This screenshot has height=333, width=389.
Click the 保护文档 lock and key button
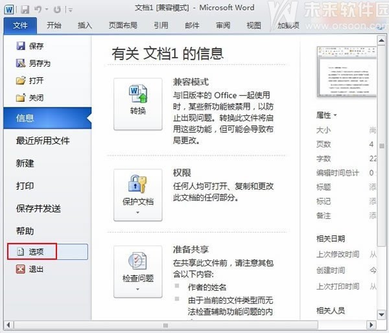coord(138,195)
